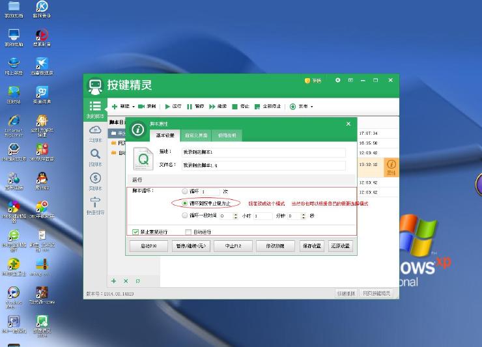
Task: Switch to the 使用说明 tab
Action: coord(227,135)
